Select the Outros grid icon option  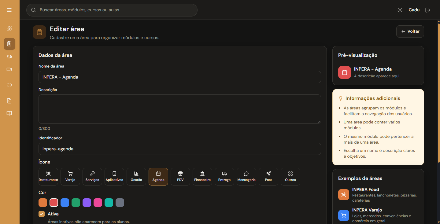(290, 177)
